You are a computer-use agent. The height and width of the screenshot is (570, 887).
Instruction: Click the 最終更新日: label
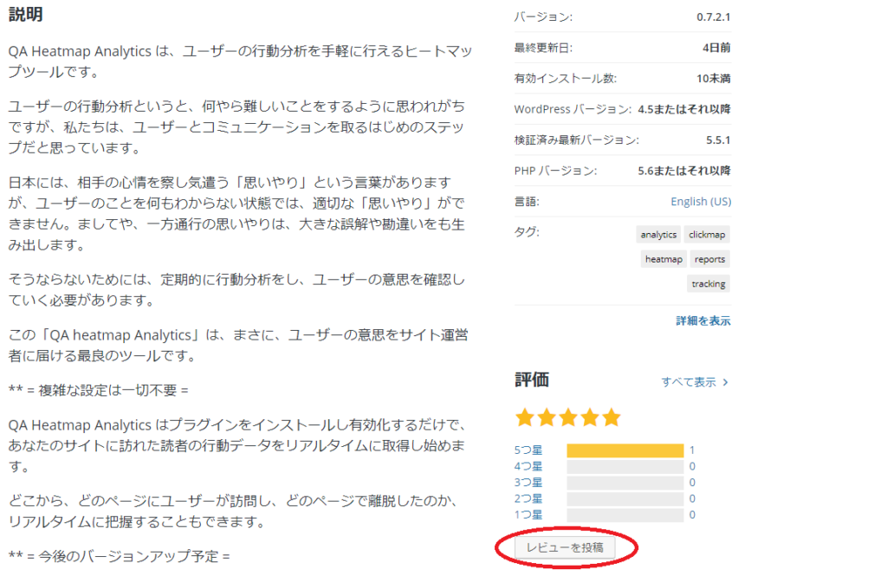click(x=543, y=48)
